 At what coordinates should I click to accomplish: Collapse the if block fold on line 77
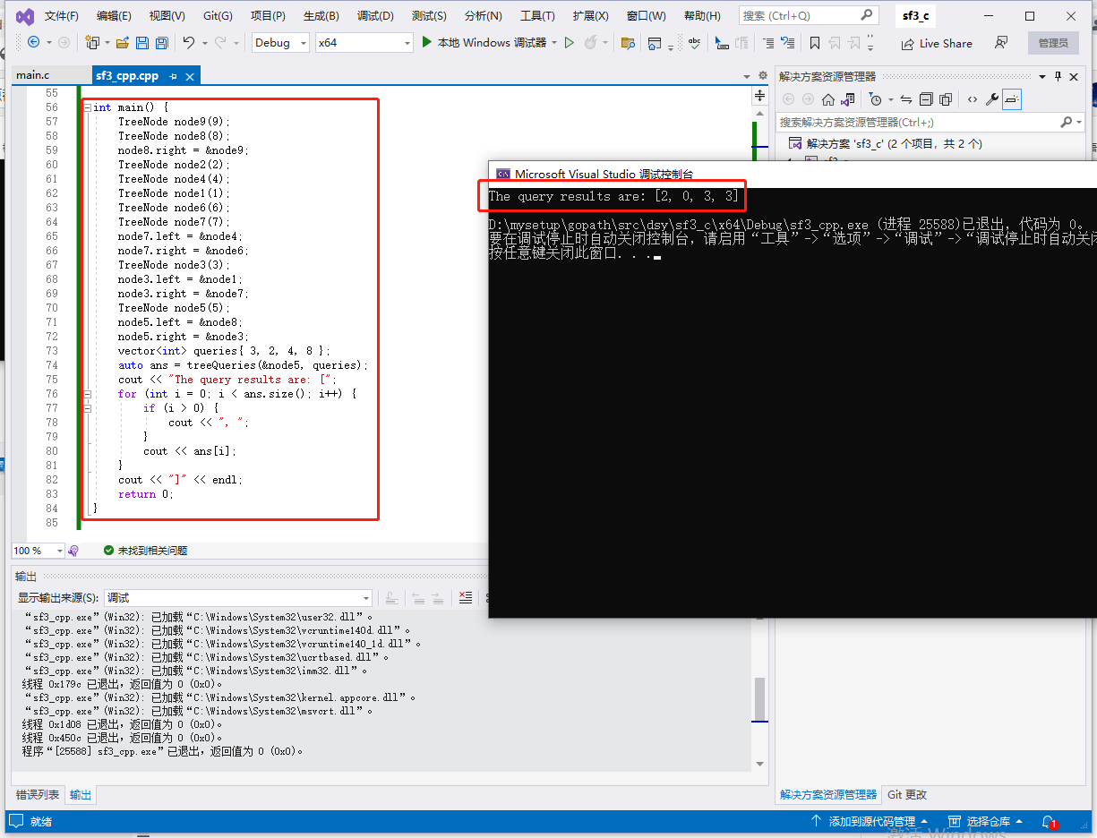[87, 408]
